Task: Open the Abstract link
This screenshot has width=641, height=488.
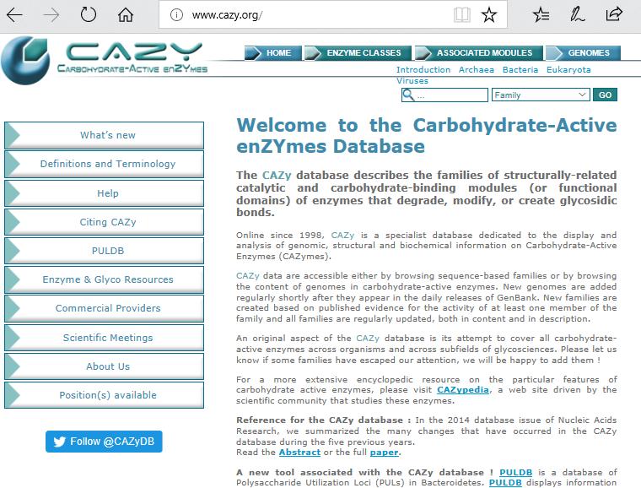Action: pos(299,453)
